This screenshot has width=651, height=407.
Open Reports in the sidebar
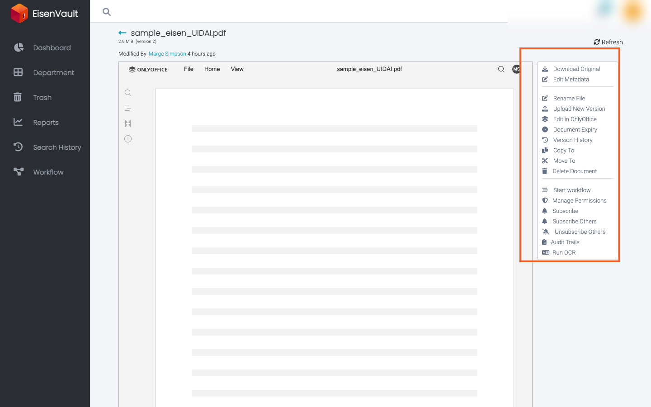(x=45, y=122)
